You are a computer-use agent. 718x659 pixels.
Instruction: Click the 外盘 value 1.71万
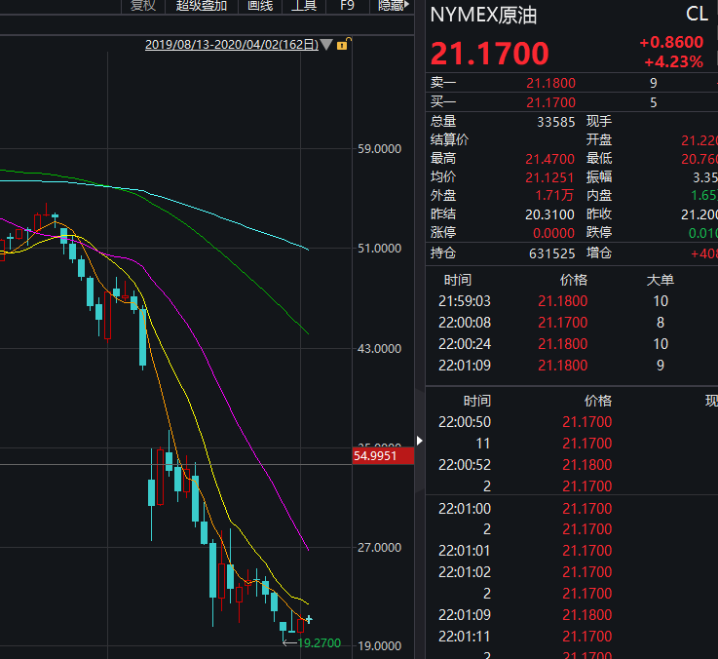click(x=554, y=196)
